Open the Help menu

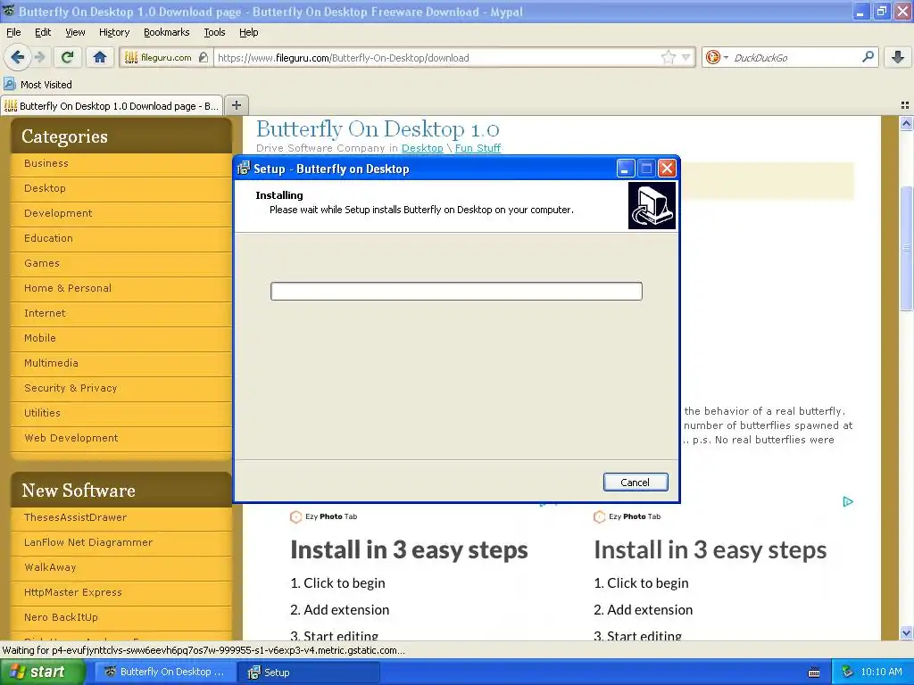tap(248, 32)
